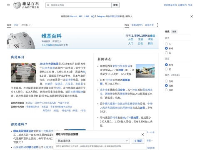Screen dimensions: 200x150
Task: Open the Telegram link in site notice
Action: [x=101, y=16]
